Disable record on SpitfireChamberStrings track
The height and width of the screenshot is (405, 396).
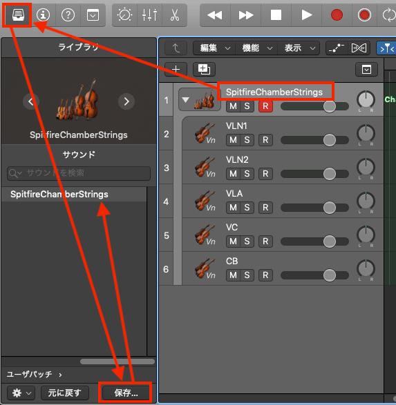(x=265, y=106)
